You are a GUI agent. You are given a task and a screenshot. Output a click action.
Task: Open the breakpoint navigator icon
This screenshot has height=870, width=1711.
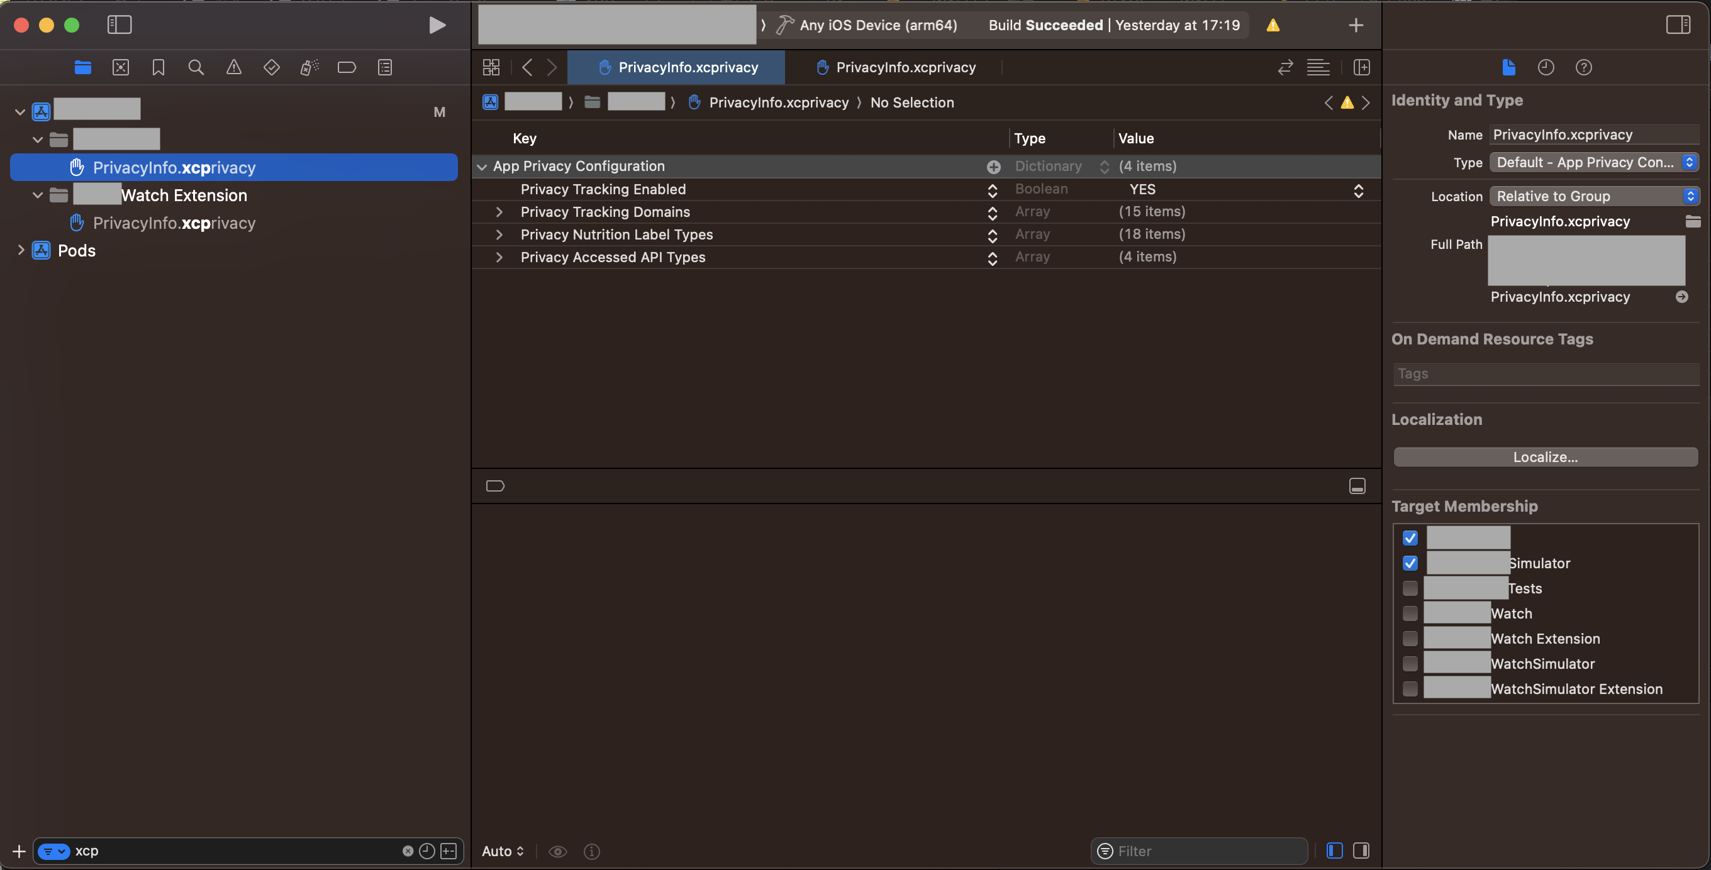[347, 67]
